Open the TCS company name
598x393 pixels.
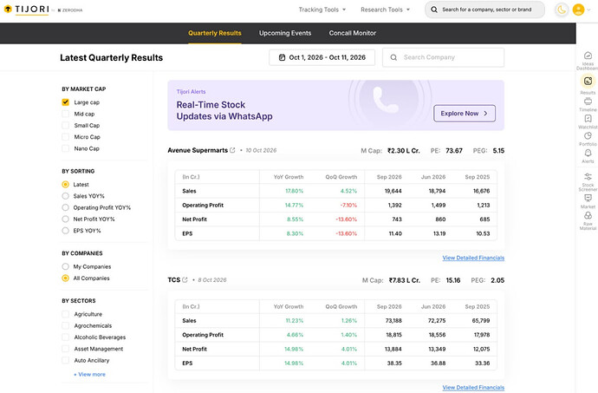coord(174,279)
